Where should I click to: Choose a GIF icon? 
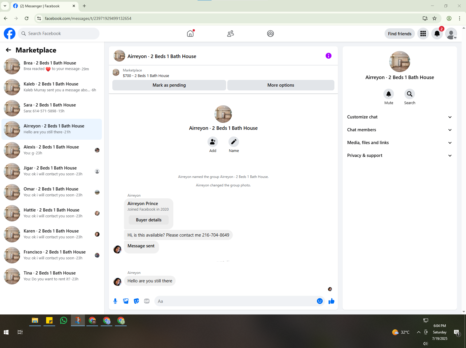147,301
